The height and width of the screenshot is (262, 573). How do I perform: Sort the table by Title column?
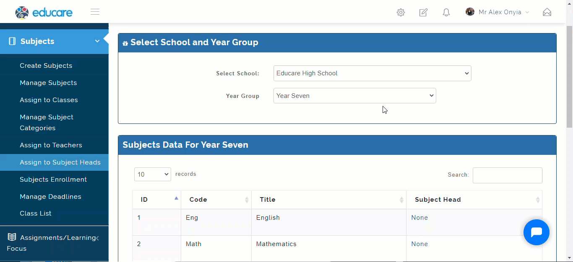(x=329, y=200)
